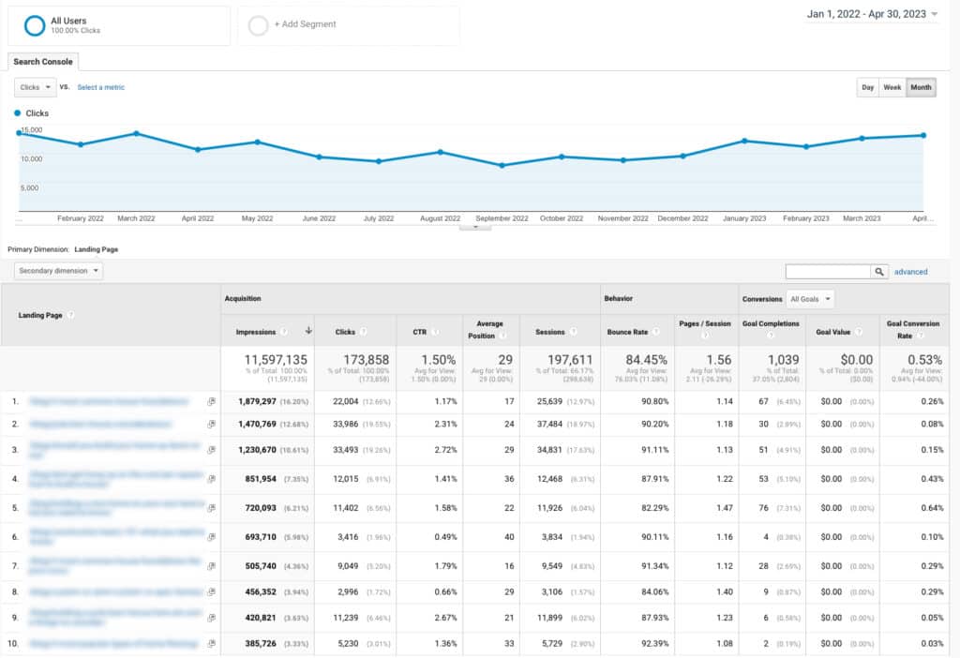Click the Select a metric link
960x658 pixels.
pyautogui.click(x=101, y=87)
